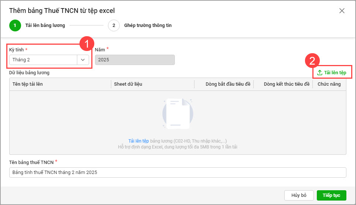The height and width of the screenshot is (205, 356).
Task: Click the Chức năng column header
Action: (329, 84)
